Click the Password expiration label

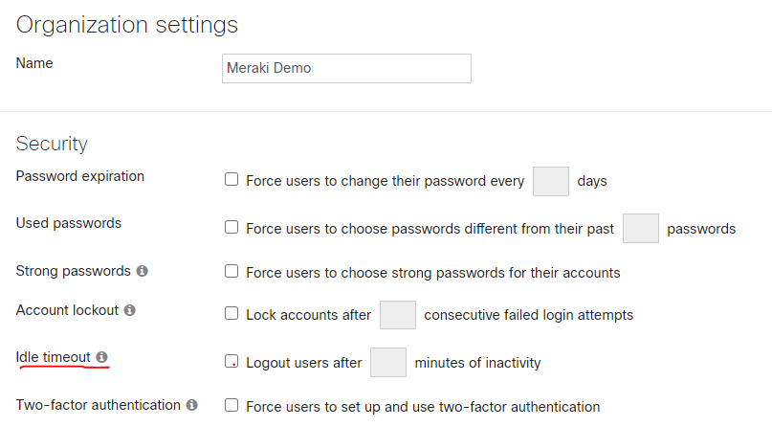click(80, 176)
